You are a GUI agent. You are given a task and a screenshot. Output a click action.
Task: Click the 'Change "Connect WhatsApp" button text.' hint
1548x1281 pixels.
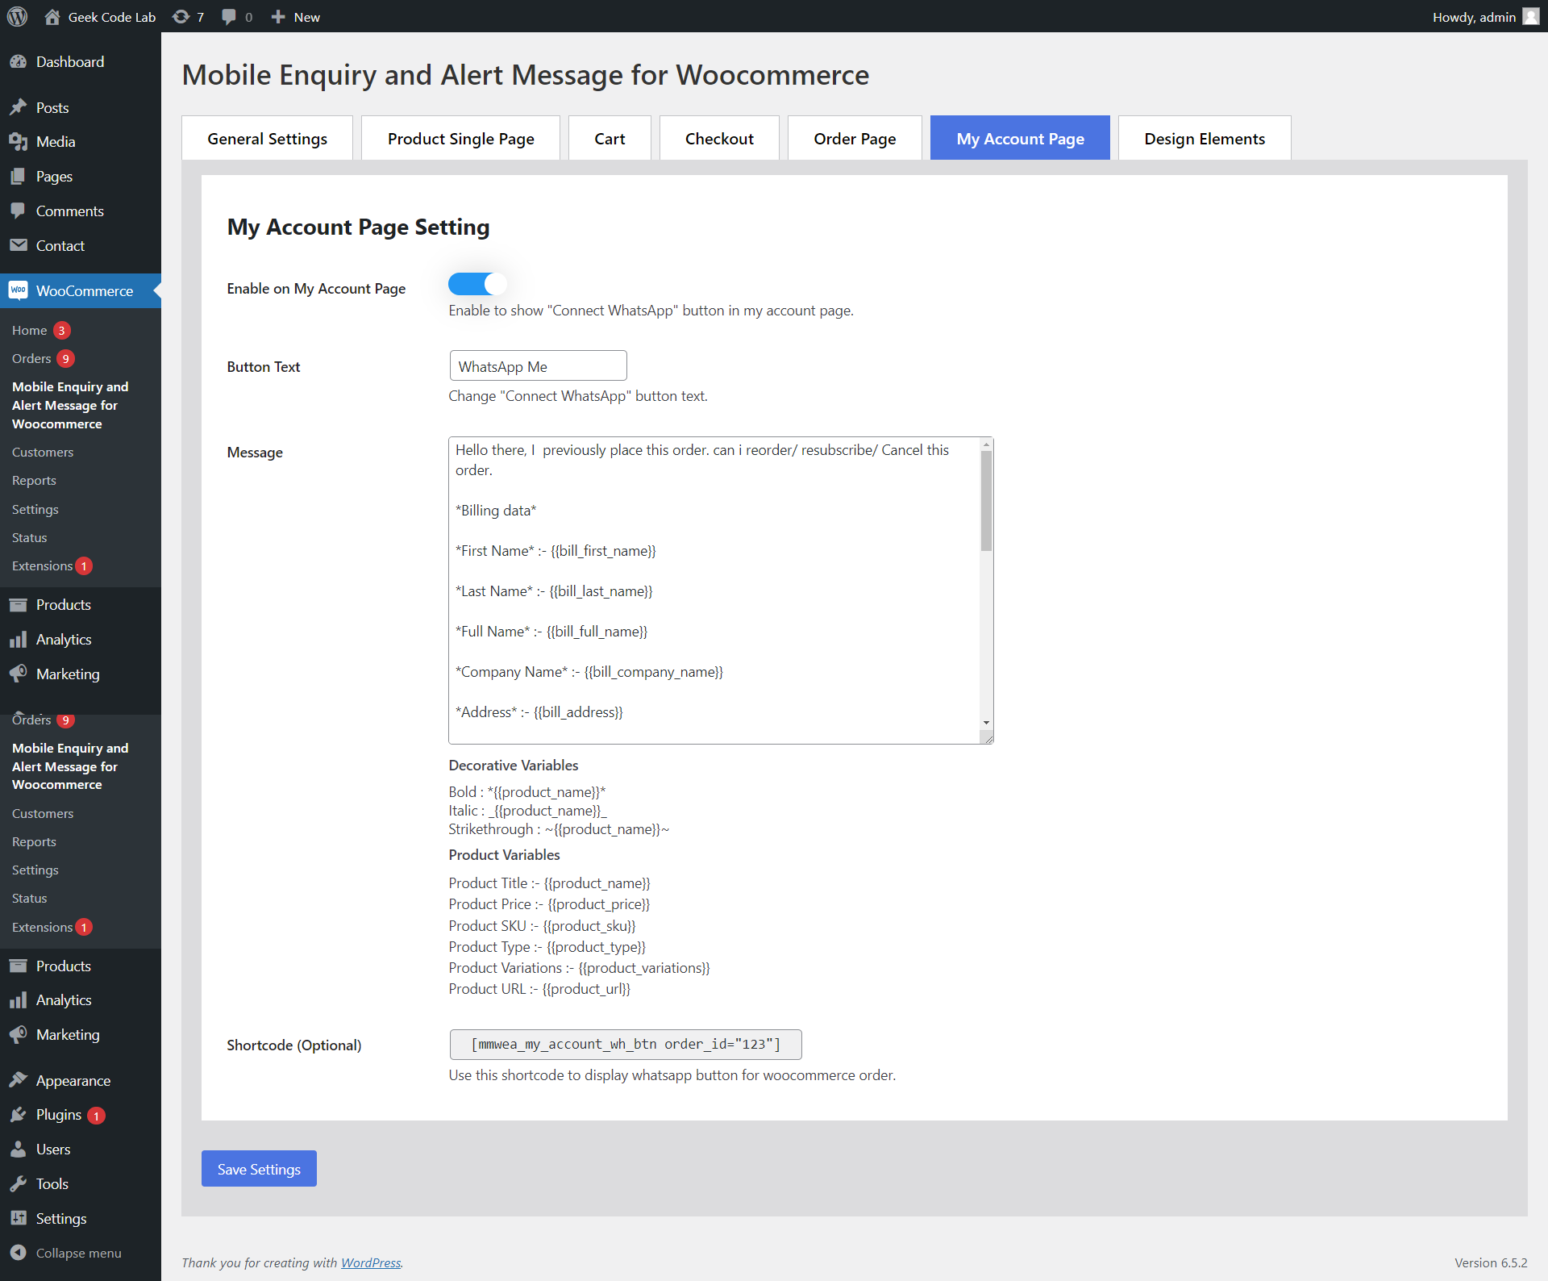click(x=578, y=396)
